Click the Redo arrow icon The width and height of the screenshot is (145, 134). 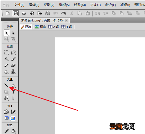pyautogui.click(x=64, y=13)
